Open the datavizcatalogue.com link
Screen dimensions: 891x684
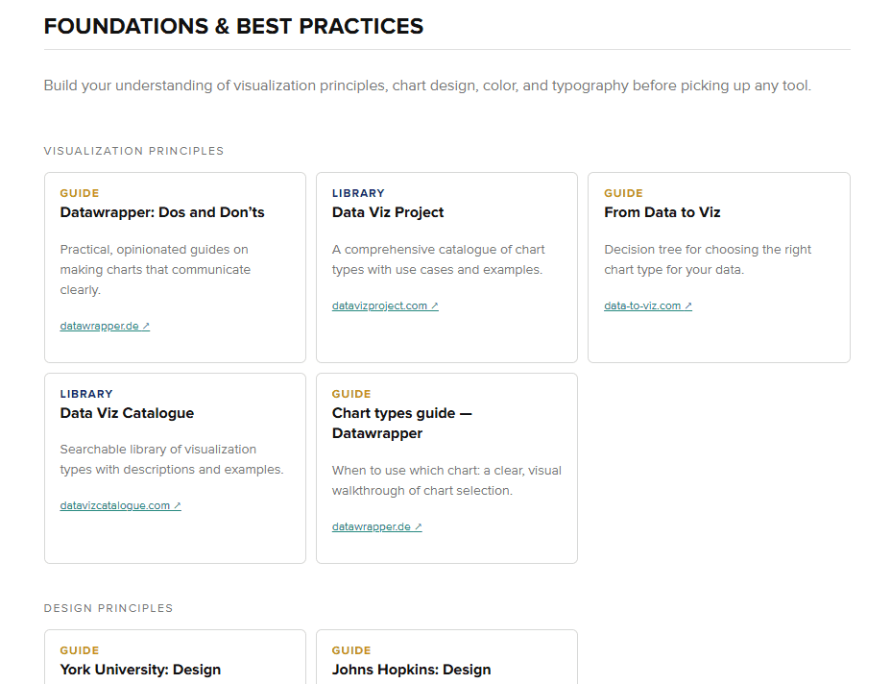point(120,505)
